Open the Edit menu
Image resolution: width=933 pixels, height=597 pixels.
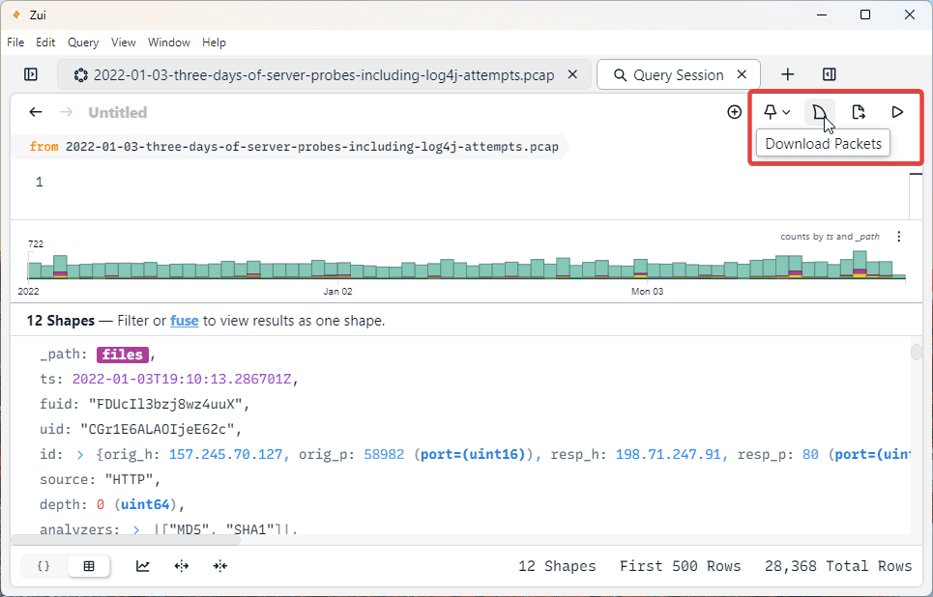click(45, 43)
